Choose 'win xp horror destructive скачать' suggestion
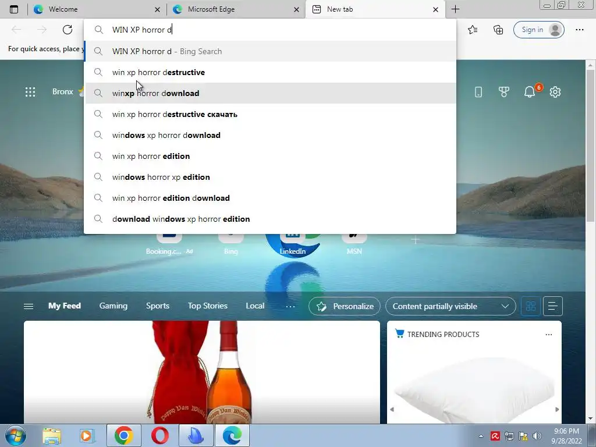The width and height of the screenshot is (596, 447). [x=270, y=114]
